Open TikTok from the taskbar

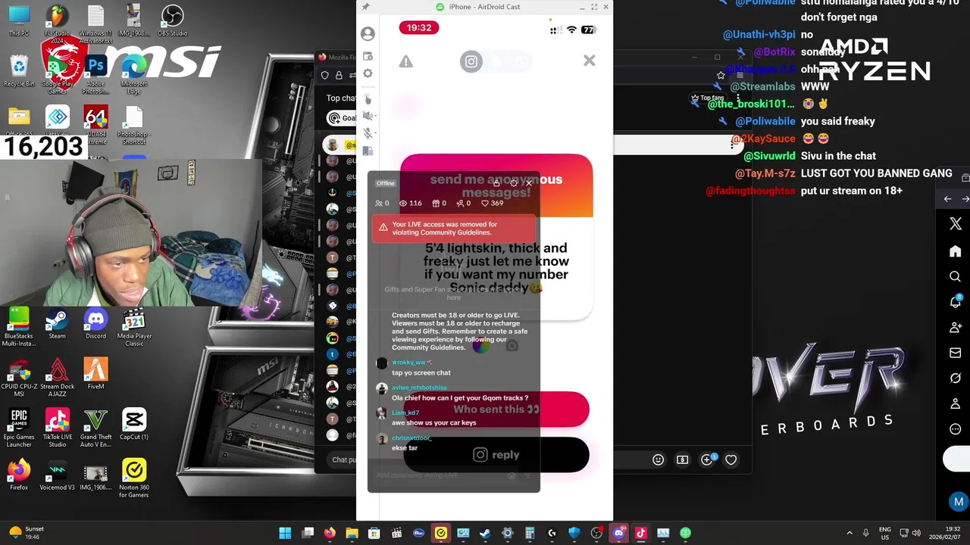click(x=640, y=533)
